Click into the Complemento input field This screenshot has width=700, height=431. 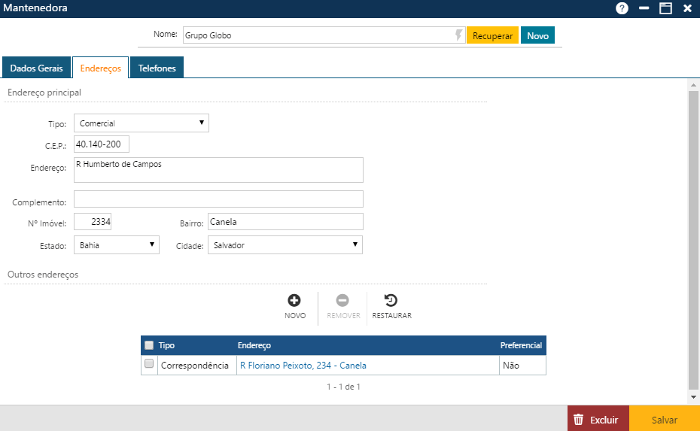click(218, 199)
